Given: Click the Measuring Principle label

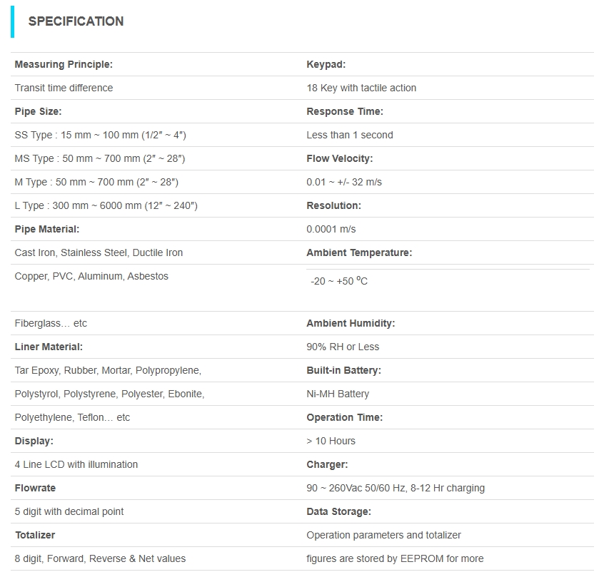Looking at the screenshot, I should point(64,64).
